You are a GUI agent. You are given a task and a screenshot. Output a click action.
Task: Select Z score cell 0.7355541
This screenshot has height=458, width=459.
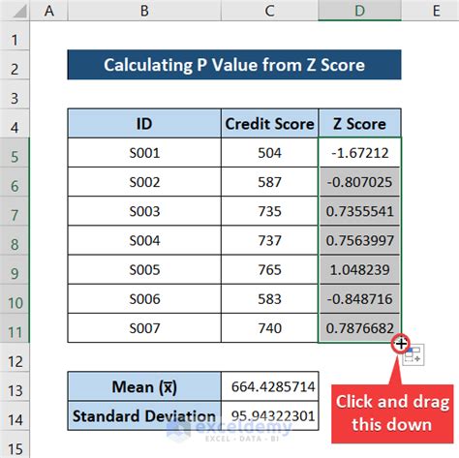coord(359,211)
